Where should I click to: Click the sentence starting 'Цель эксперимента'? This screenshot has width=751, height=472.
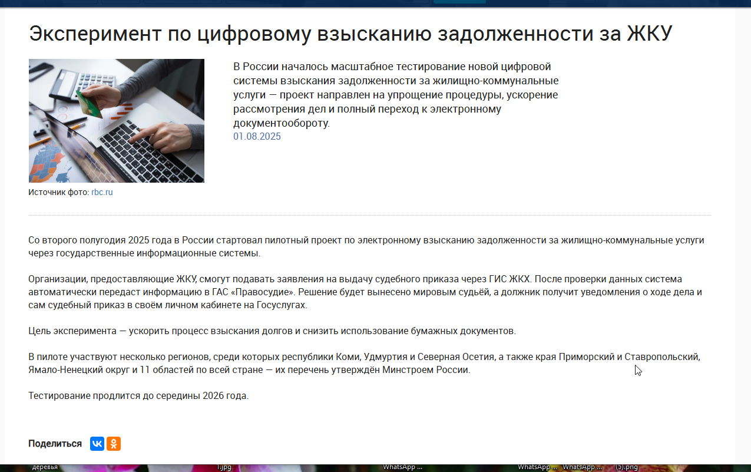click(272, 331)
